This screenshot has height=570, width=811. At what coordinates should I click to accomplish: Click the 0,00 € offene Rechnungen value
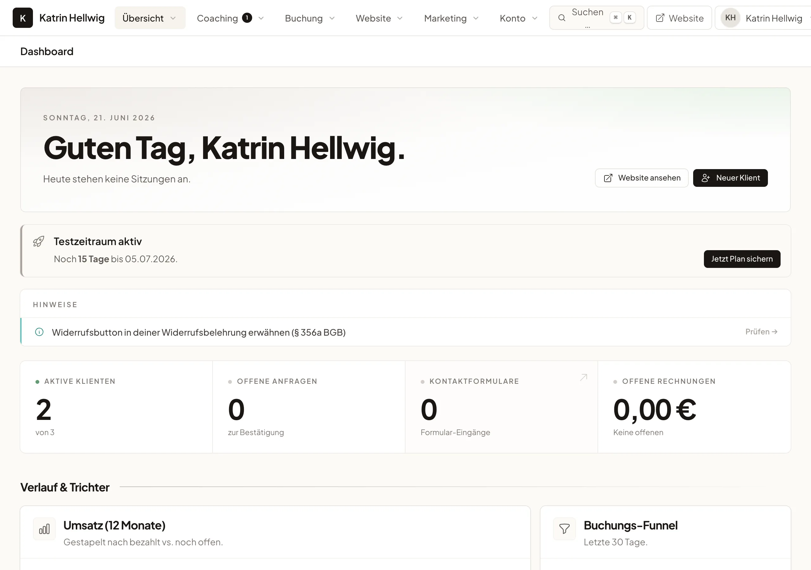(655, 410)
